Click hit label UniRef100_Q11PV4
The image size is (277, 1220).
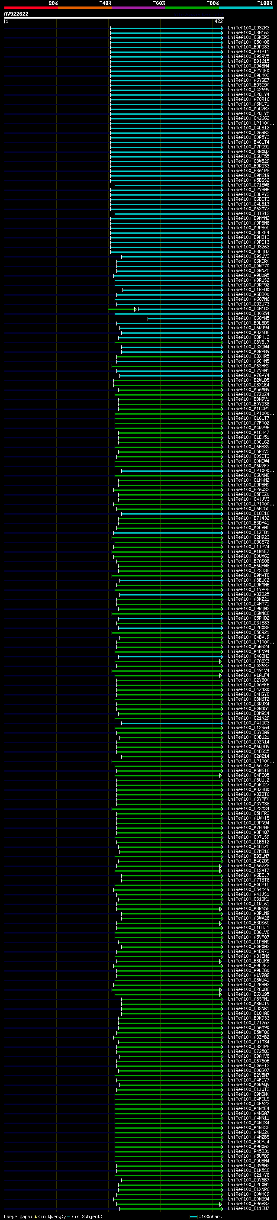point(248,547)
